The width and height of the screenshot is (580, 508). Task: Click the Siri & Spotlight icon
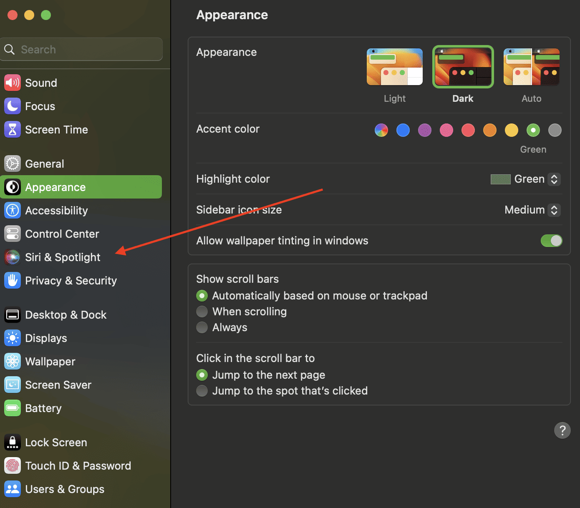(x=13, y=257)
